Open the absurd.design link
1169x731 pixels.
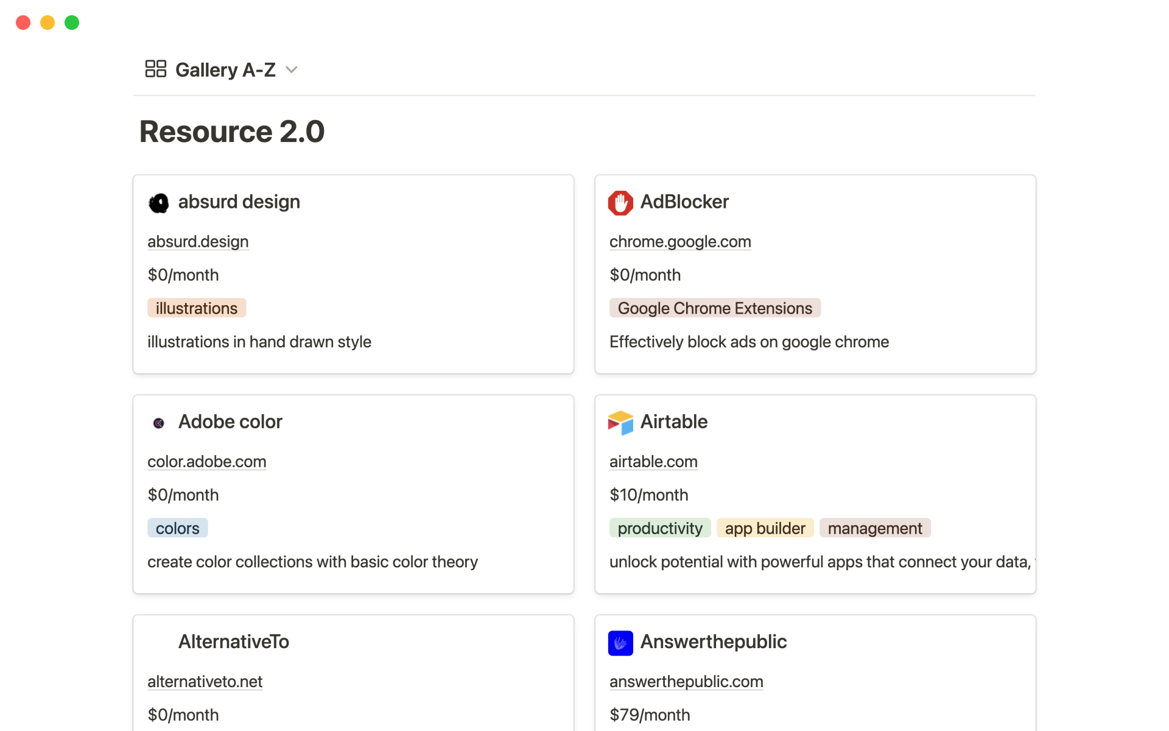click(198, 242)
